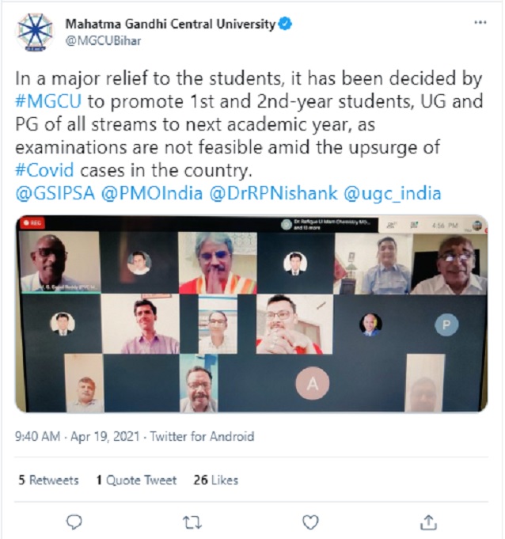The image size is (505, 539).
Task: Open the share tweet icon
Action: coord(428,522)
